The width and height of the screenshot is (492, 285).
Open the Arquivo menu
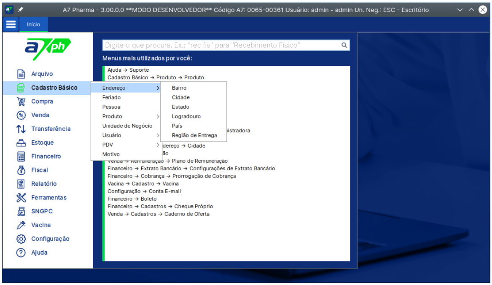[x=42, y=74]
